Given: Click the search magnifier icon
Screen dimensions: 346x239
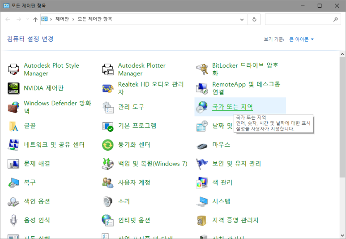Looking at the screenshot, I should tap(335, 19).
